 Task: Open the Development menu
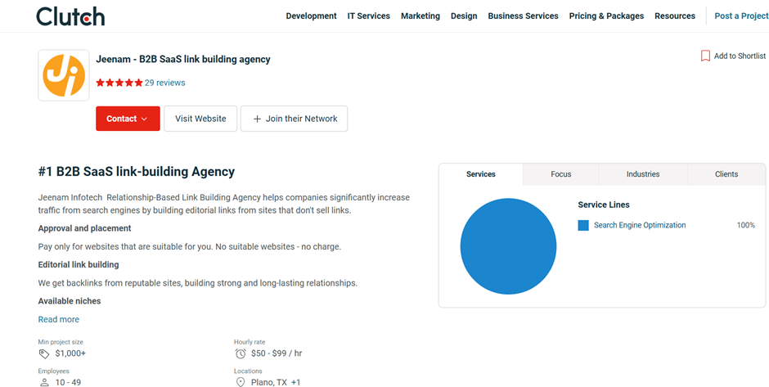(312, 16)
